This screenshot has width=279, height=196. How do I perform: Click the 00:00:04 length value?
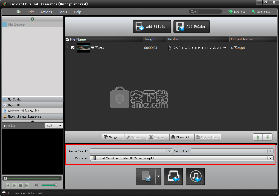click(151, 48)
